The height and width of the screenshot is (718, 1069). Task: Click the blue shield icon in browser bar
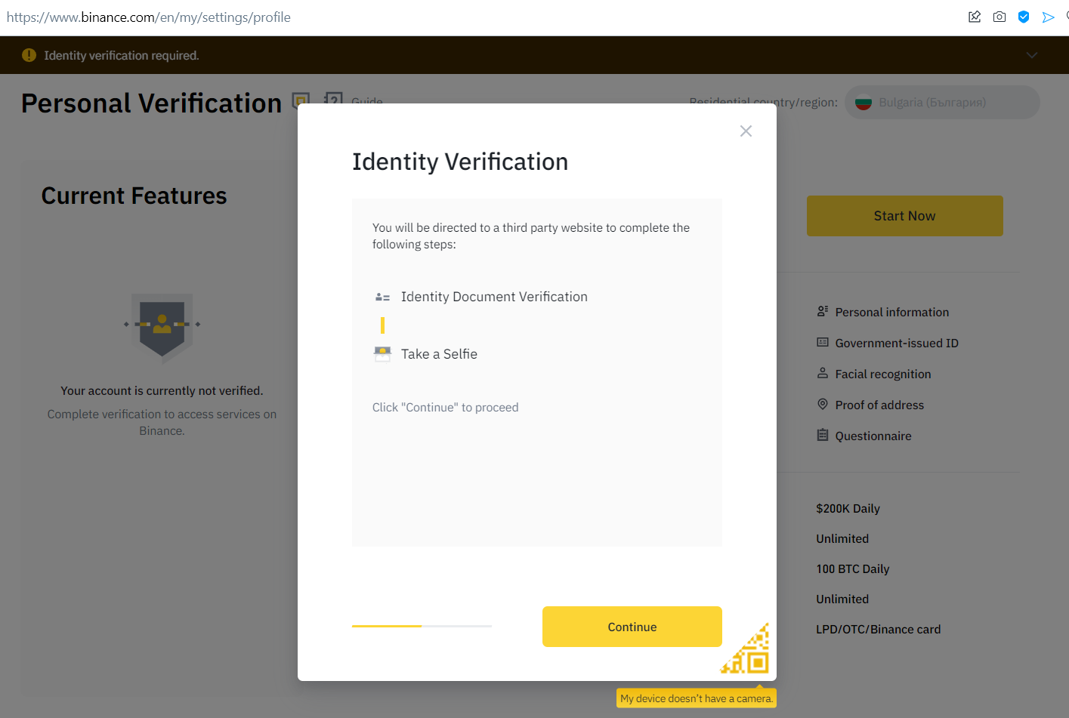point(1024,17)
